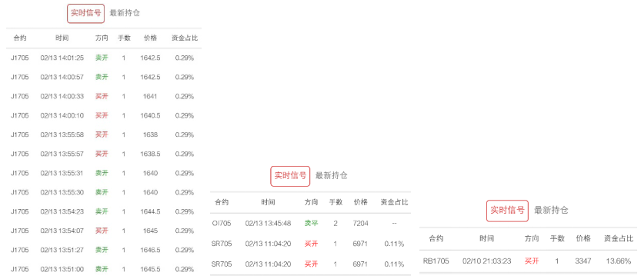The width and height of the screenshot is (641, 279).
Task: Select the OI705 卖平 row
Action: click(310, 224)
